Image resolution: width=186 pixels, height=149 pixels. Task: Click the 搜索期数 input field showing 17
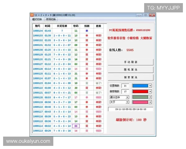coord(125,92)
